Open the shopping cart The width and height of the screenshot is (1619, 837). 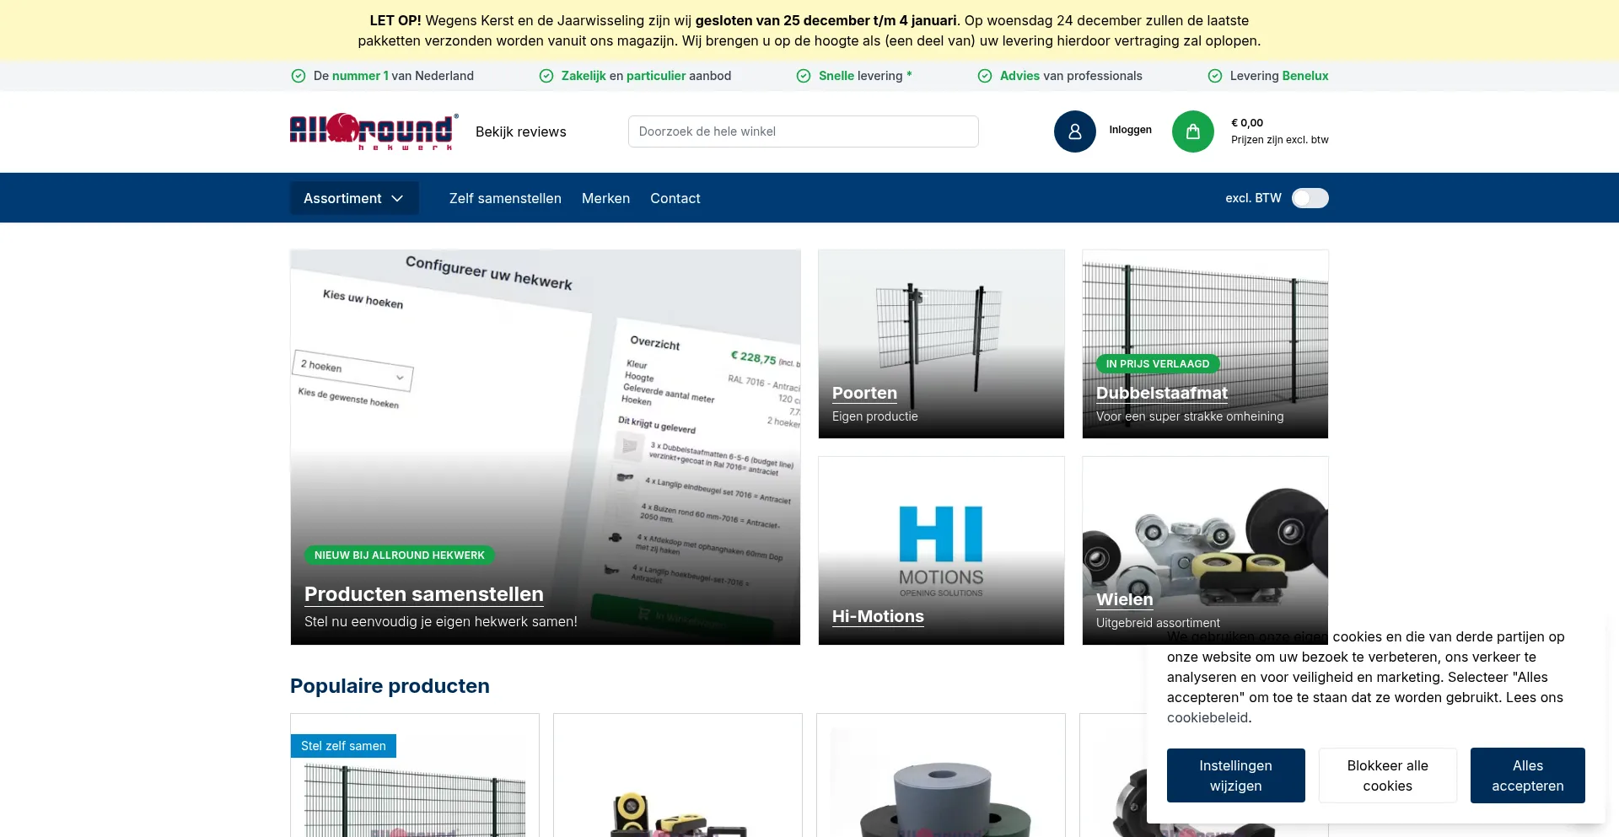click(x=1192, y=131)
